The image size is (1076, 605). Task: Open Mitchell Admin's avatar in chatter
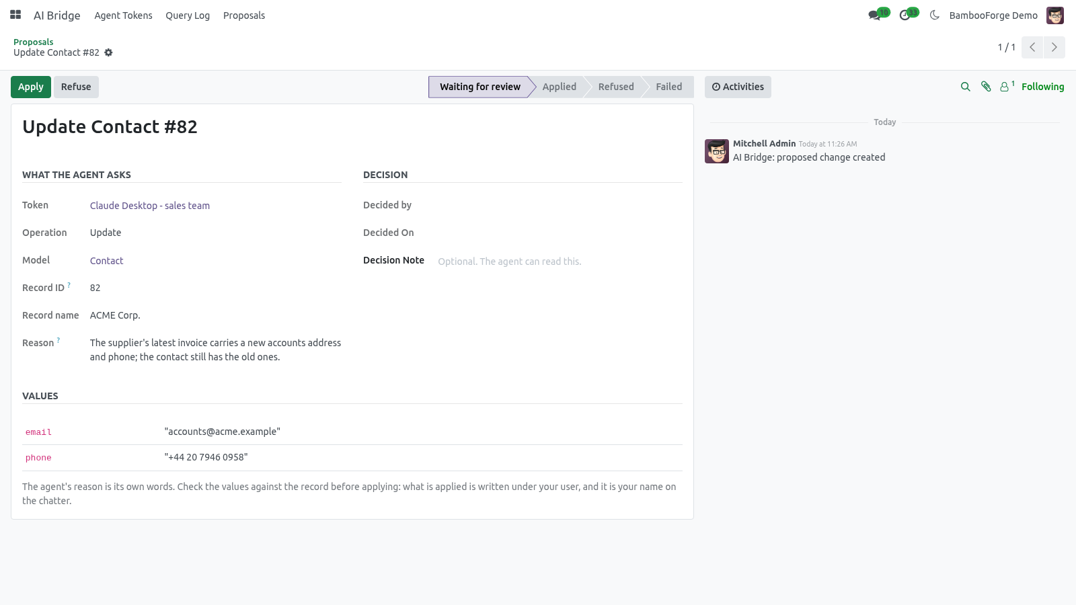(x=717, y=151)
